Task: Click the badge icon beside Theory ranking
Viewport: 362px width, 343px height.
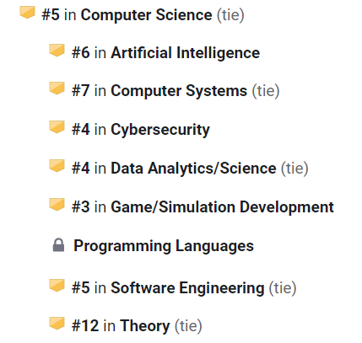Action: tap(57, 324)
